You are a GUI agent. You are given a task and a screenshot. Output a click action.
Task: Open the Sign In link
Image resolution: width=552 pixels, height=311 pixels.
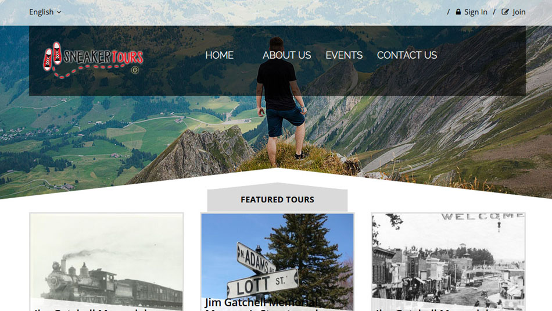(x=471, y=12)
